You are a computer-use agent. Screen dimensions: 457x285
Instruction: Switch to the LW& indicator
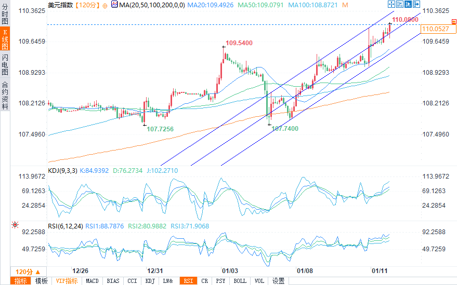167,281
